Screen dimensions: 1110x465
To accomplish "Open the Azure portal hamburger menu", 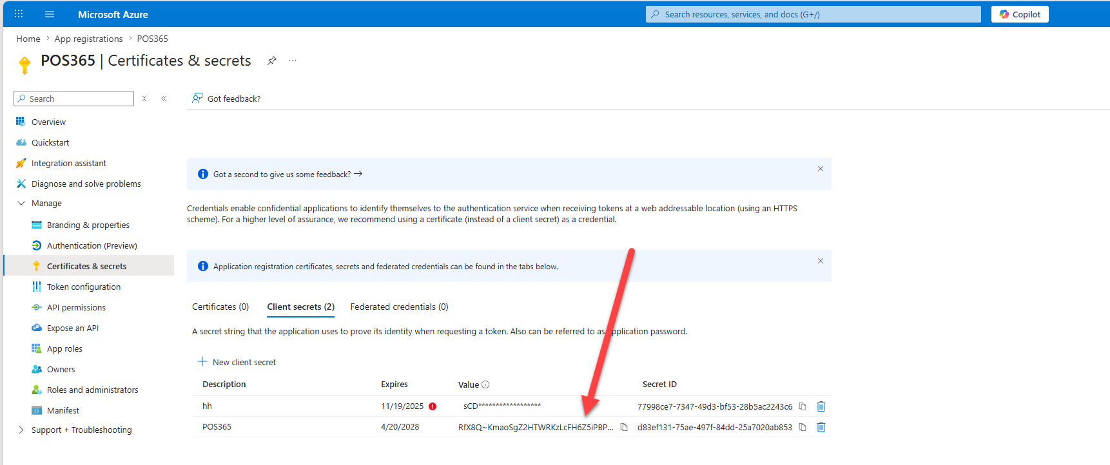I will 50,14.
